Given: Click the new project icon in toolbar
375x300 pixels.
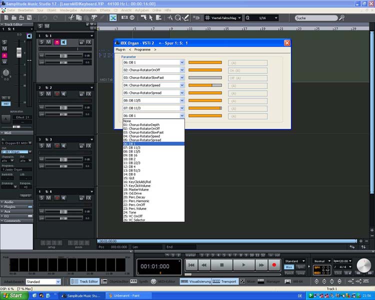Looking at the screenshot, I should 6,17.
